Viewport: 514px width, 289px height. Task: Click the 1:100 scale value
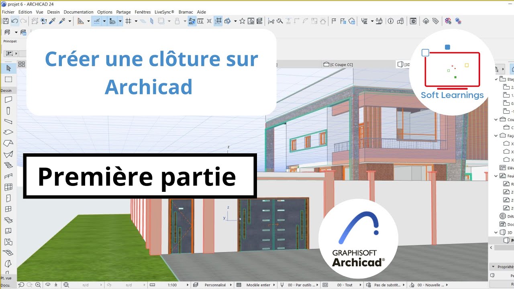172,285
